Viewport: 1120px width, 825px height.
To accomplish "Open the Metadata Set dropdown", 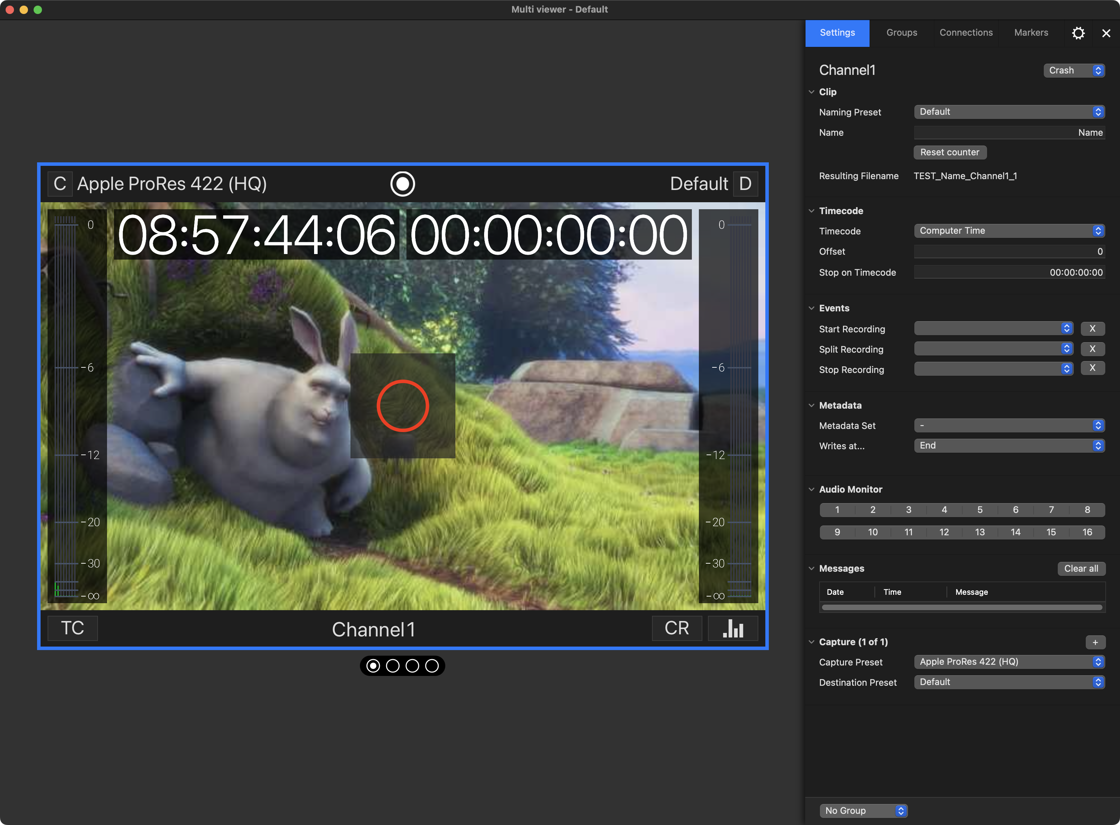I will click(x=1009, y=425).
